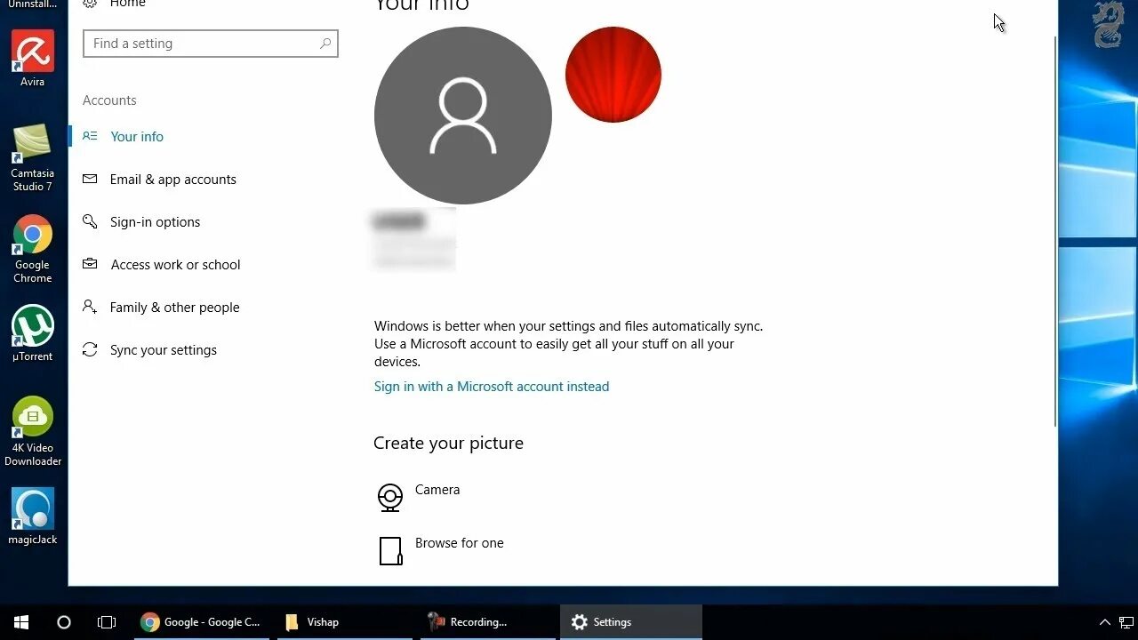1138x640 pixels.
Task: Switch to the Settings taskbar window
Action: (612, 621)
